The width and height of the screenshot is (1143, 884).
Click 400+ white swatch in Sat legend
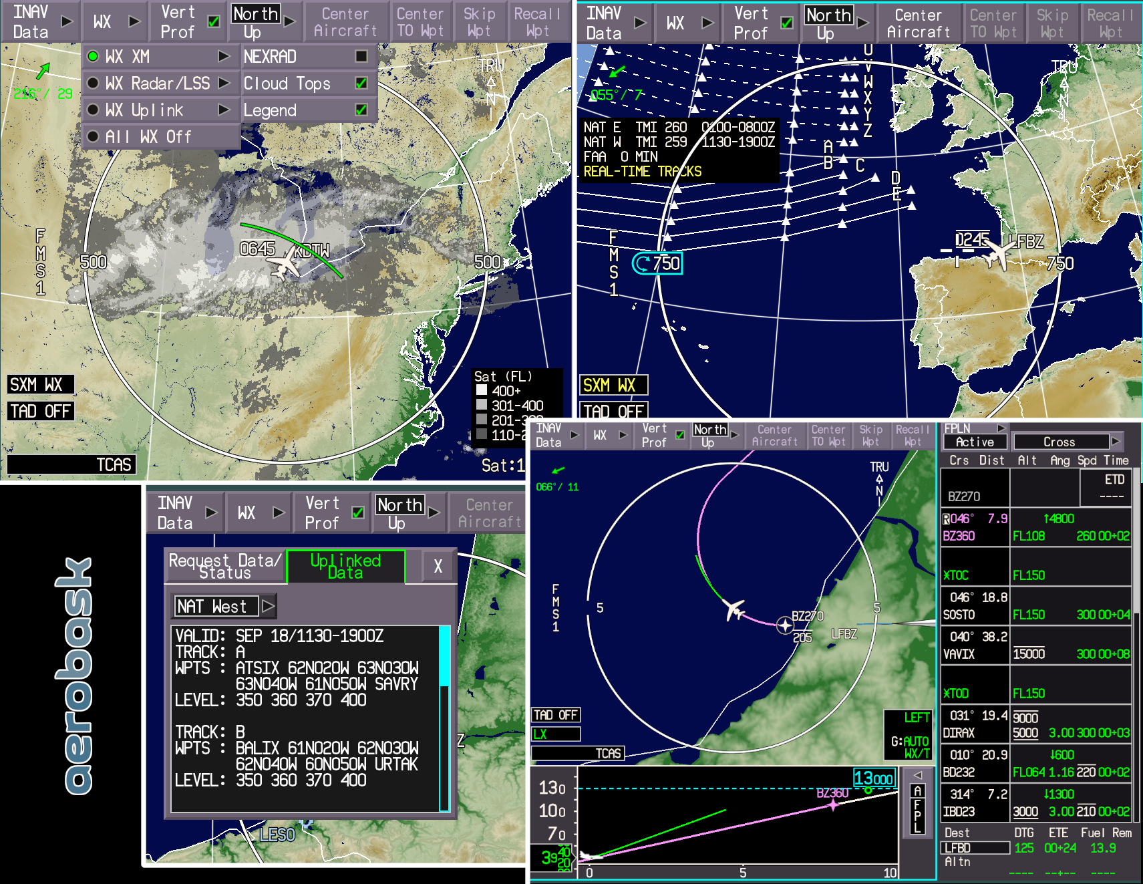point(481,390)
